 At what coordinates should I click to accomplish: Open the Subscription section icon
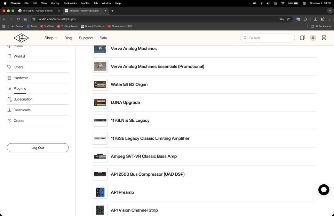tap(9, 99)
